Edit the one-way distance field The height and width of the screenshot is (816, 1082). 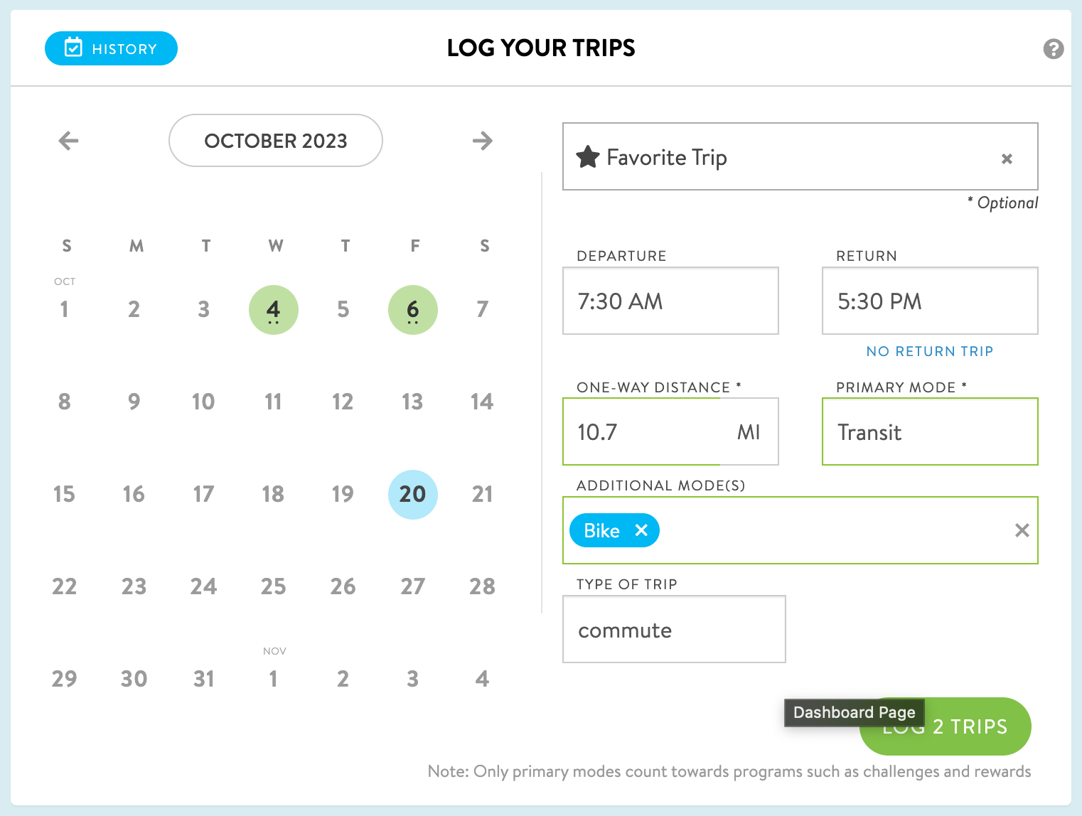coord(670,431)
